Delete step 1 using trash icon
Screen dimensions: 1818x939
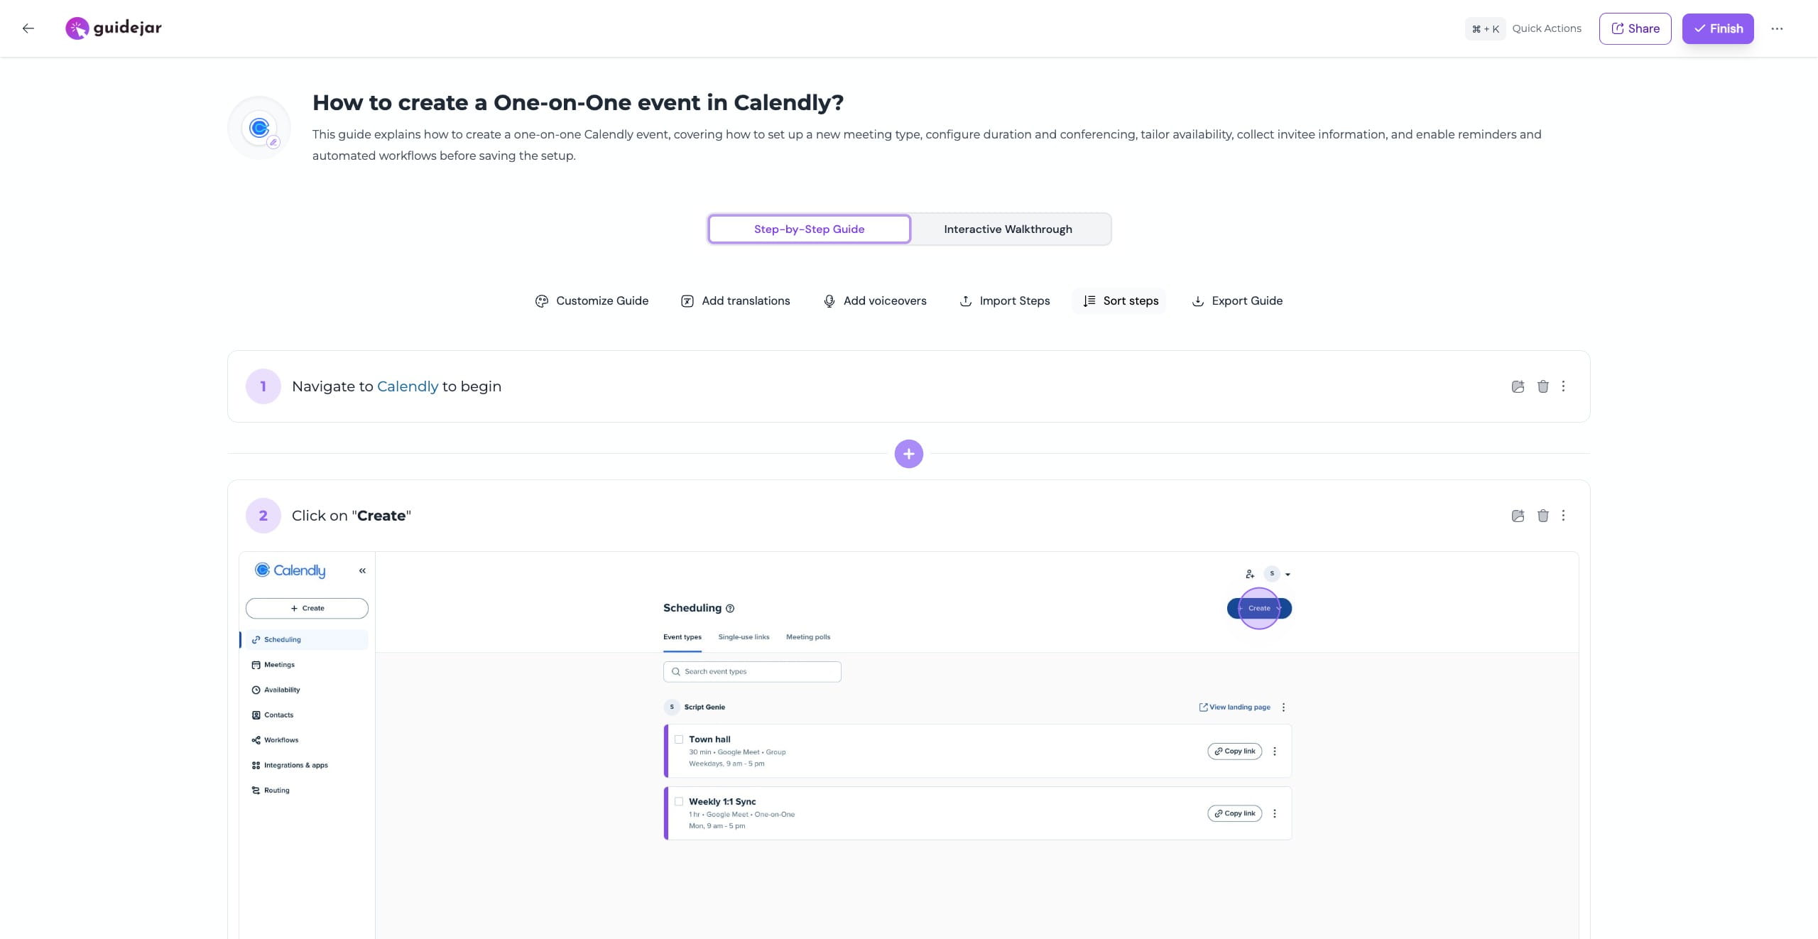click(1542, 386)
